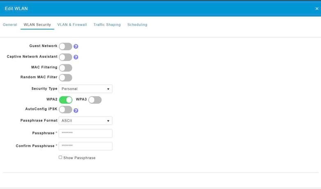The image size is (321, 189).
Task: Expand the Passphrase Format dropdown
Action: click(x=85, y=121)
